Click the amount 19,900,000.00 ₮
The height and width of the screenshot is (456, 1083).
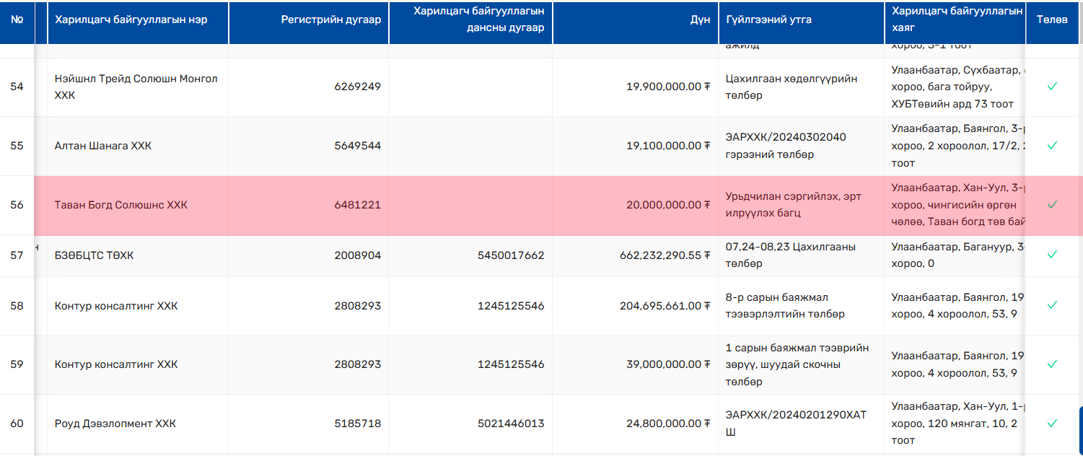[x=669, y=87]
